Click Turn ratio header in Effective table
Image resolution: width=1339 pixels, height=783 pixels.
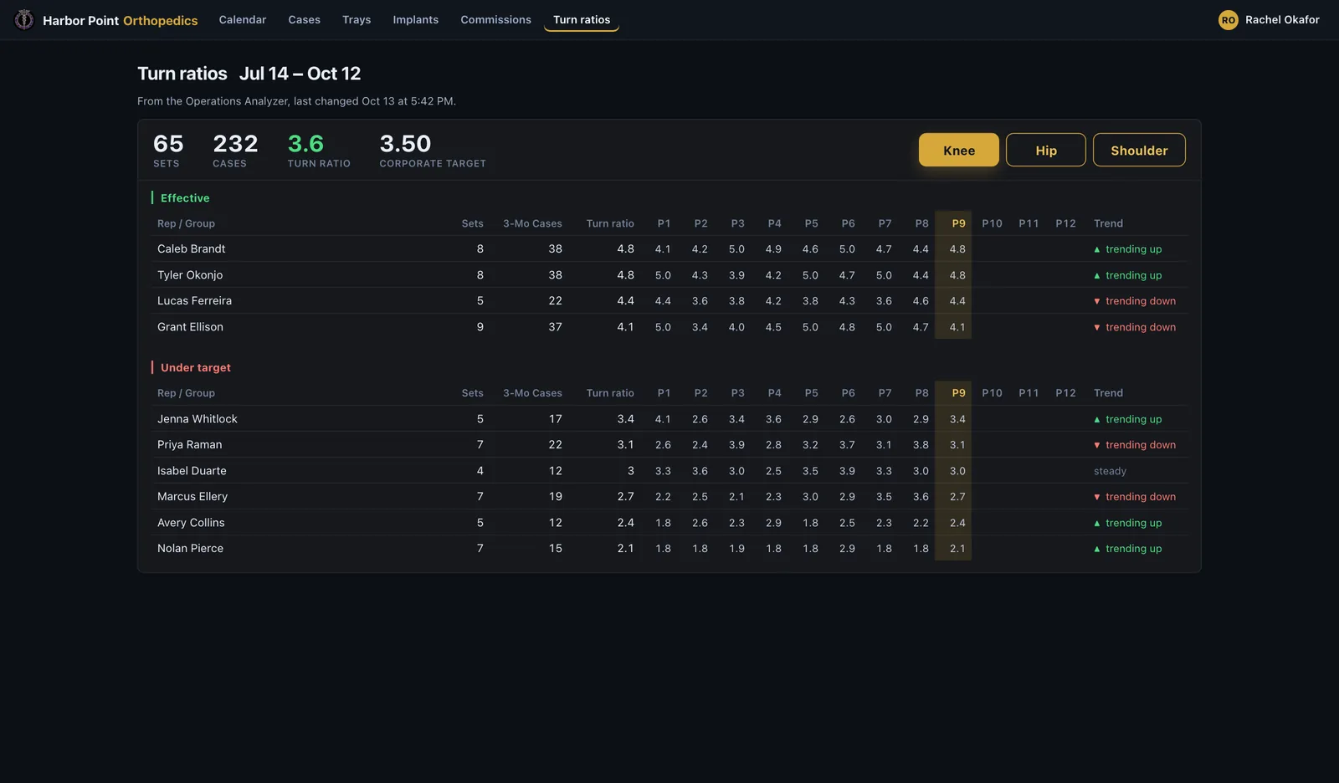610,223
